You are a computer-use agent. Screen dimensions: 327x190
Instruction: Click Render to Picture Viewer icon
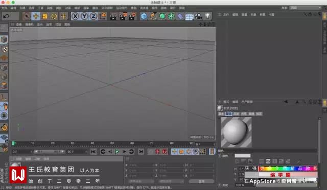(123, 16)
